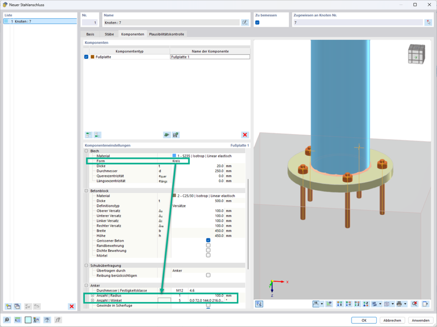Click the insert component at end icon

pos(97,135)
